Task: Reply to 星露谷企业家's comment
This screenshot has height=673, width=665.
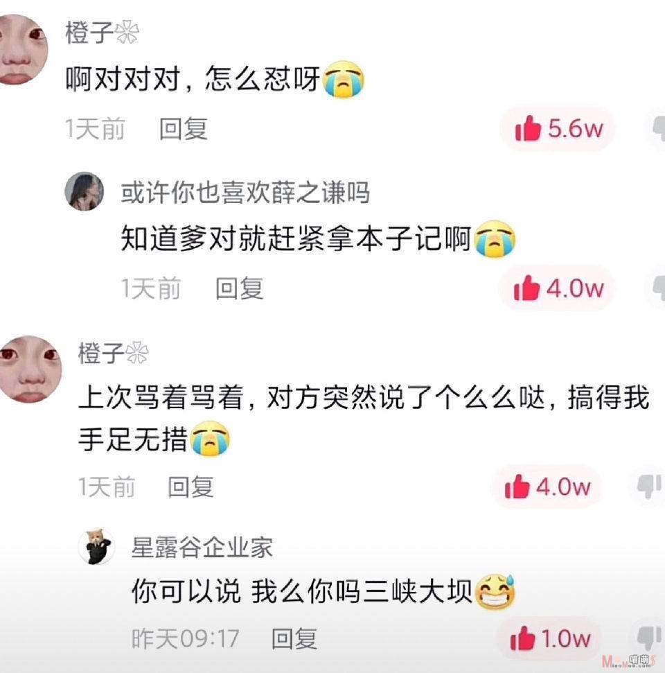Action: click(x=294, y=638)
